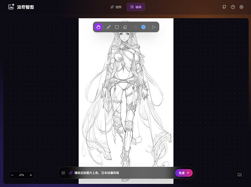Click the undo arrow icon

(135, 27)
